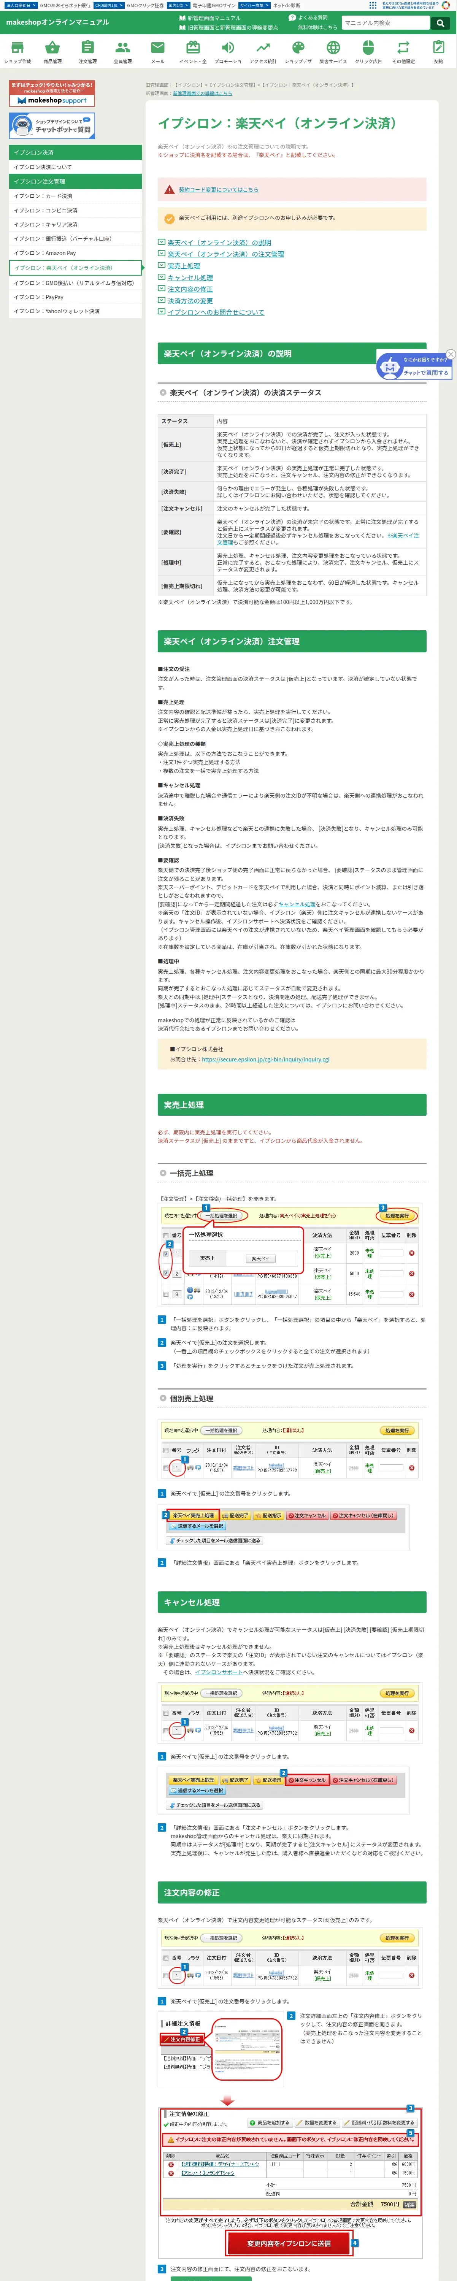Click the makeshopオンラインマニュアル logo
The image size is (457, 2281).
[x=57, y=22]
